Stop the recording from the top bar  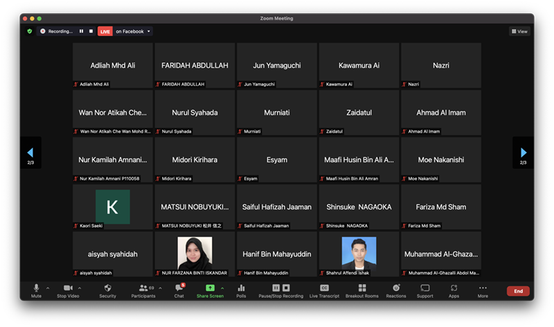(91, 31)
